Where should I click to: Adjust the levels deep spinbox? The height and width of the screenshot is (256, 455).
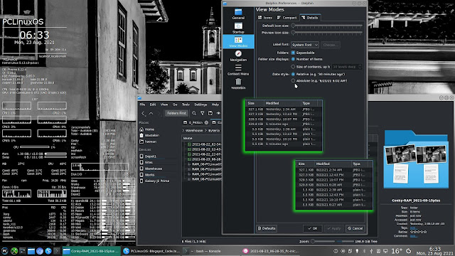[x=347, y=67]
